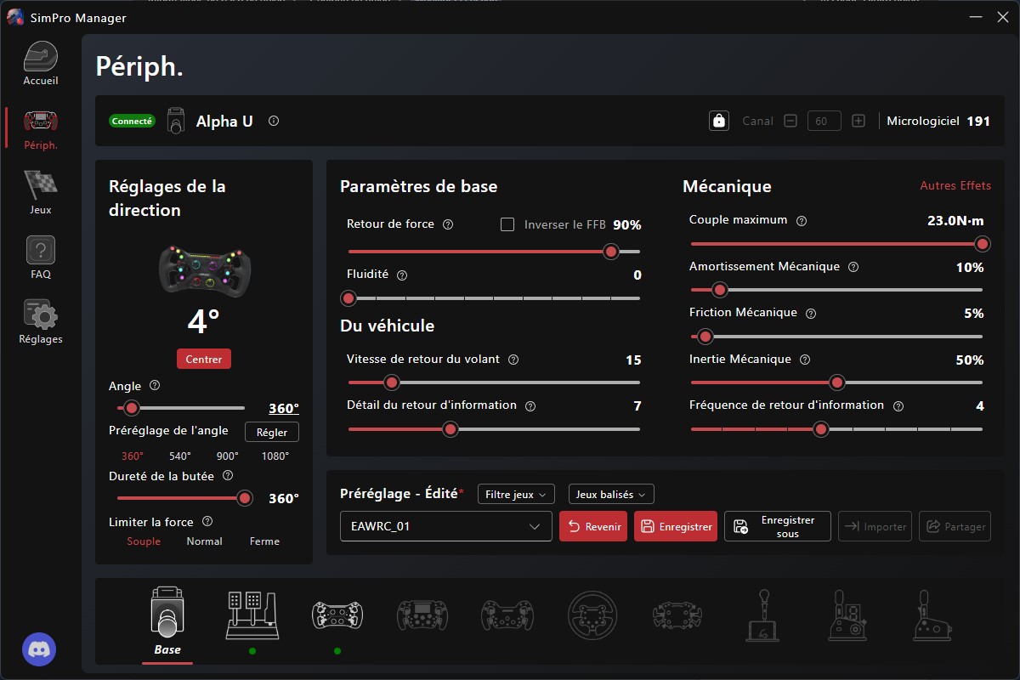Go to the Jeux games section
This screenshot has width=1020, height=680.
pyautogui.click(x=41, y=193)
